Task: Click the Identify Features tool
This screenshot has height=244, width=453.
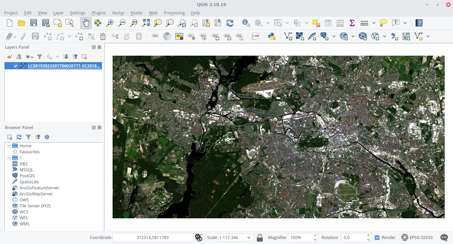Action: click(246, 23)
